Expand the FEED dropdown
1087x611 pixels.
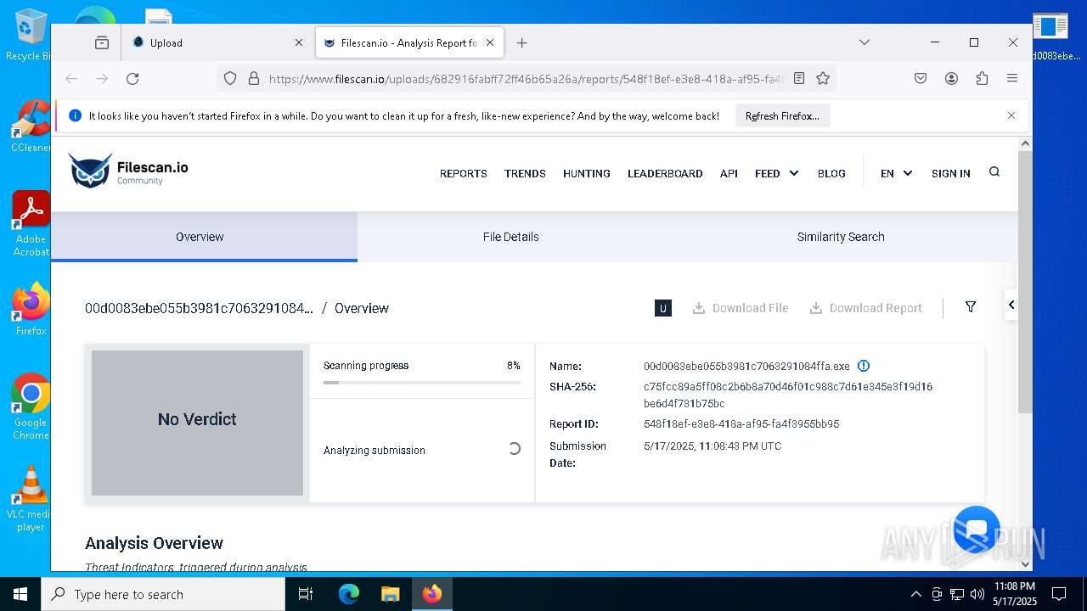tap(776, 173)
